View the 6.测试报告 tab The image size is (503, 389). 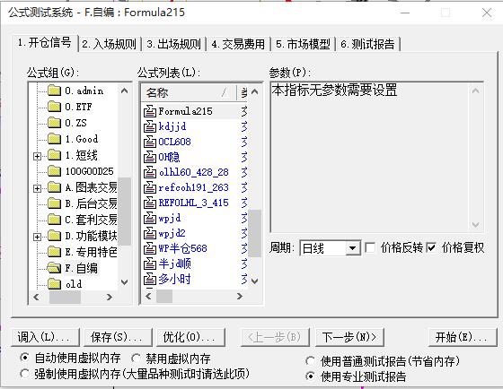coord(367,44)
